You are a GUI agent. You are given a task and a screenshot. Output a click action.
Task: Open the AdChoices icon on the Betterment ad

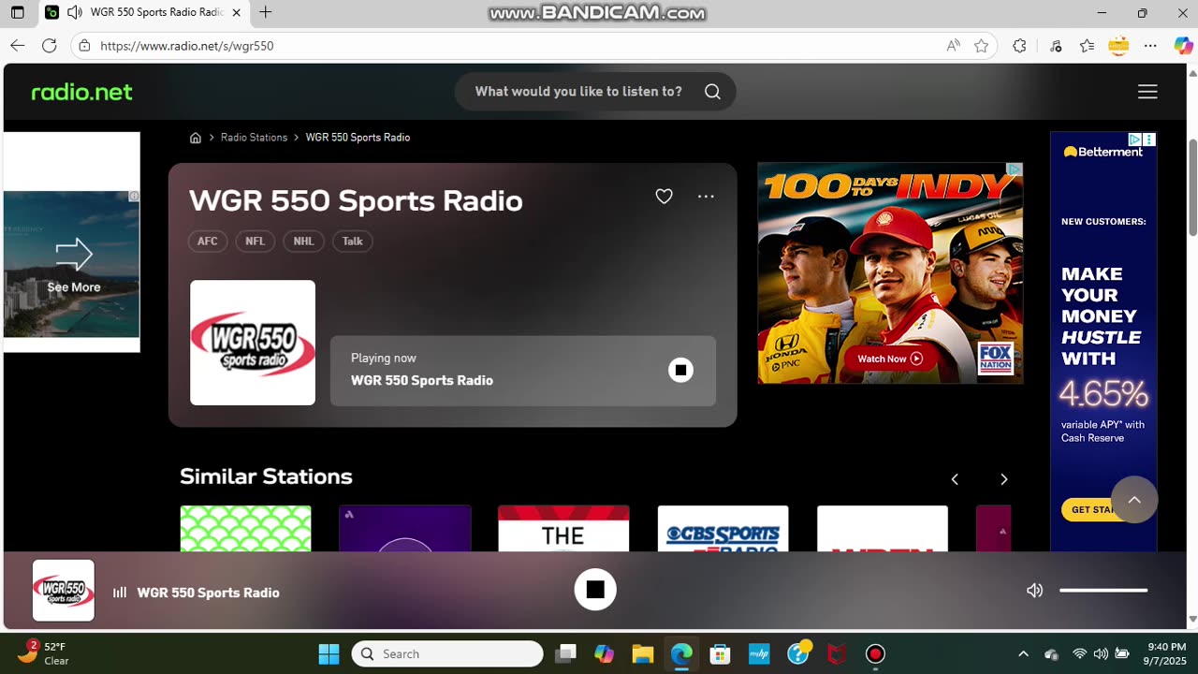pyautogui.click(x=1134, y=139)
